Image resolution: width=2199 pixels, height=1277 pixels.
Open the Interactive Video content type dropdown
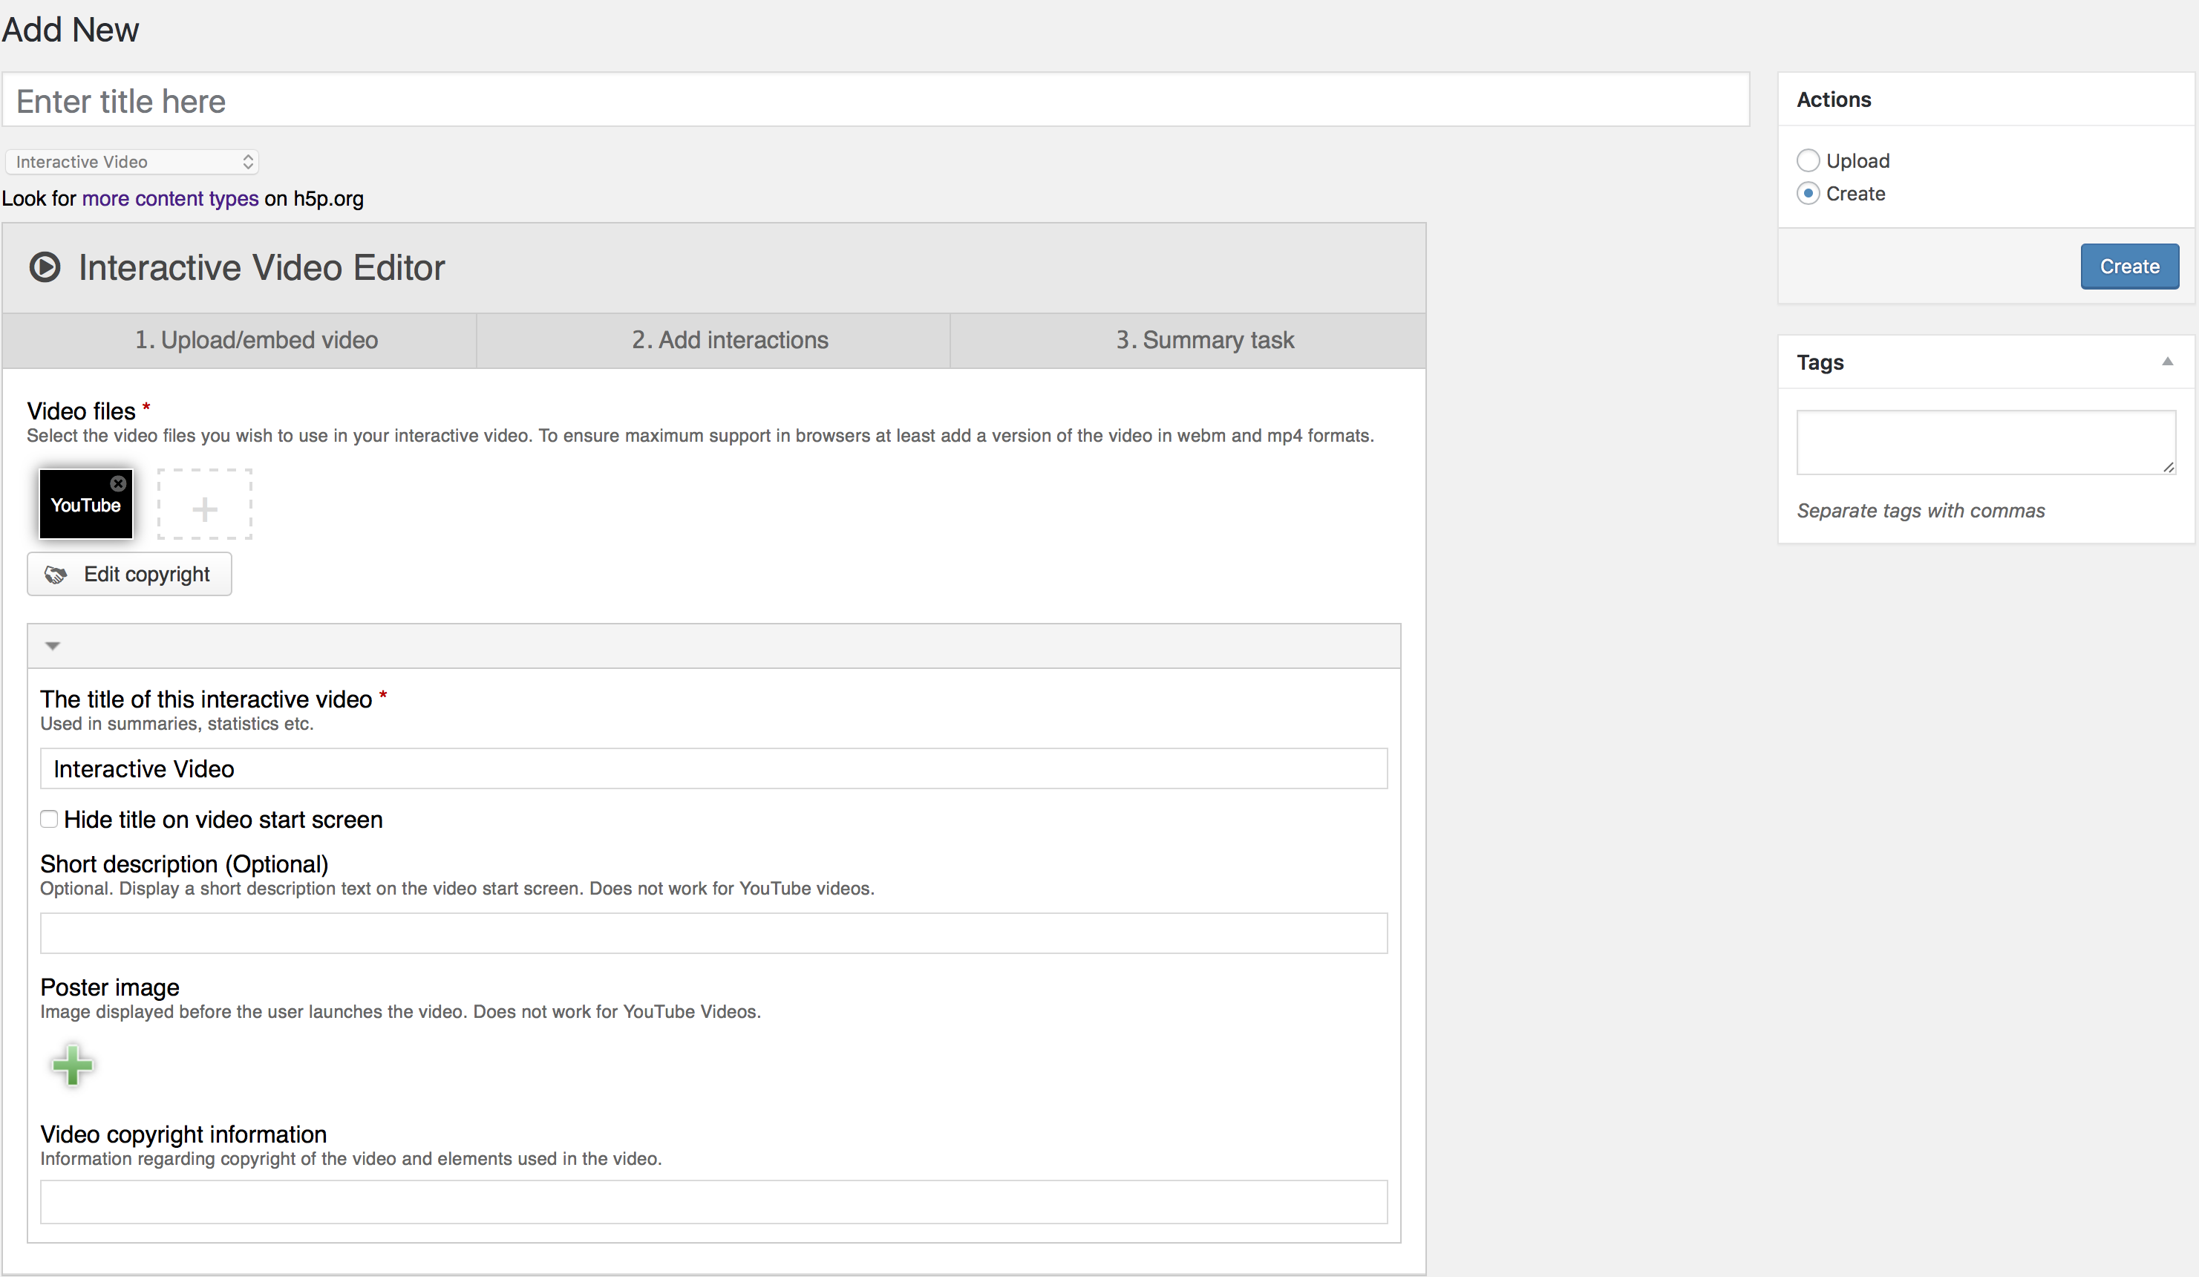pos(131,161)
